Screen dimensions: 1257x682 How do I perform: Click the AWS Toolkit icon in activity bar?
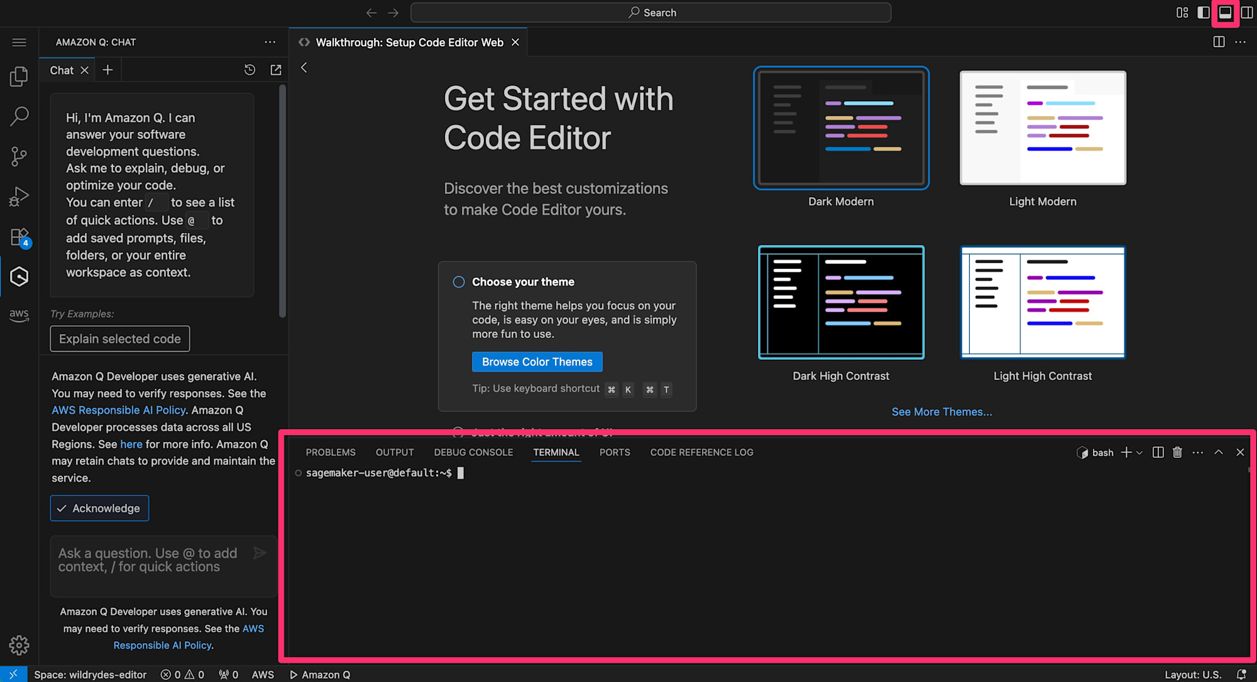click(19, 315)
